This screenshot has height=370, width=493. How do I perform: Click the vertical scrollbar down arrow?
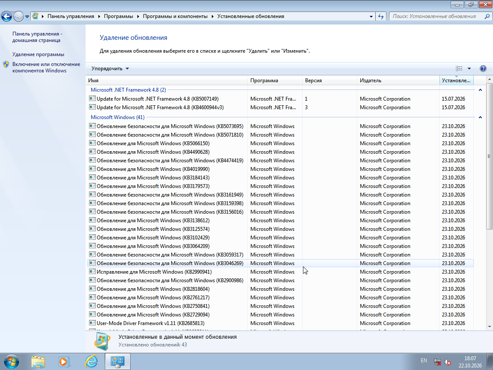click(x=489, y=327)
